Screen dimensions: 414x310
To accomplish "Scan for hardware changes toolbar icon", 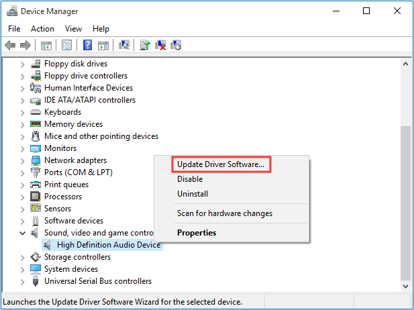I will (x=124, y=45).
